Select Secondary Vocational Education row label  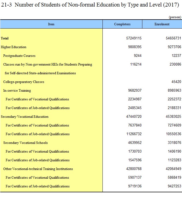pos(25,117)
